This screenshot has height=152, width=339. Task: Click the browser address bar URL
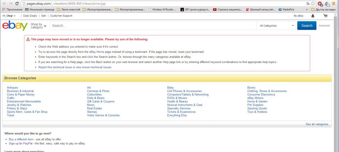[66, 4]
